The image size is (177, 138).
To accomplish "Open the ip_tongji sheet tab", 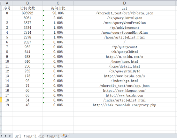I will point(50,136).
